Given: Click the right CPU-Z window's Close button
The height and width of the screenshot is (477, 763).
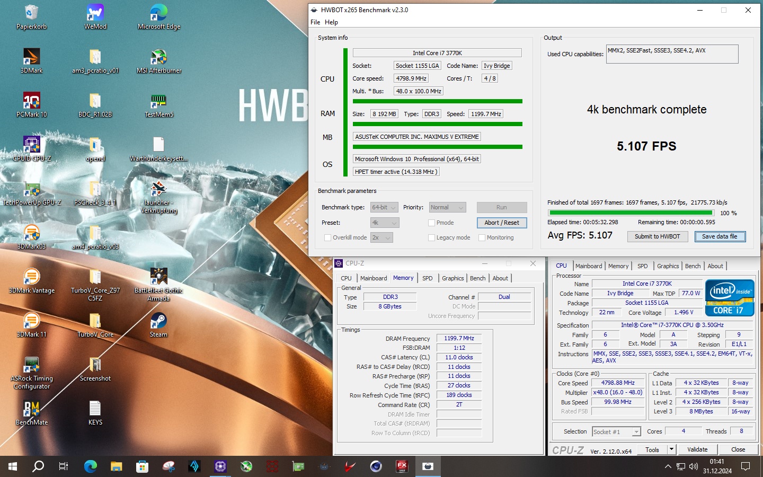Looking at the screenshot, I should click(x=738, y=449).
